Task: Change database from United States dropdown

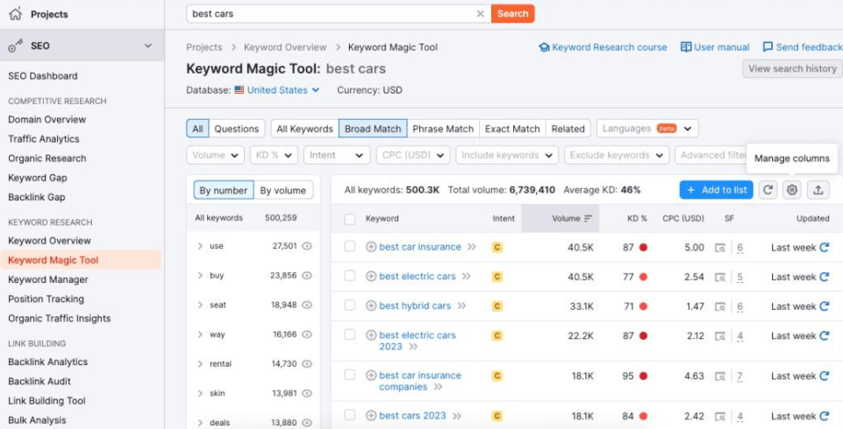Action: tap(277, 90)
